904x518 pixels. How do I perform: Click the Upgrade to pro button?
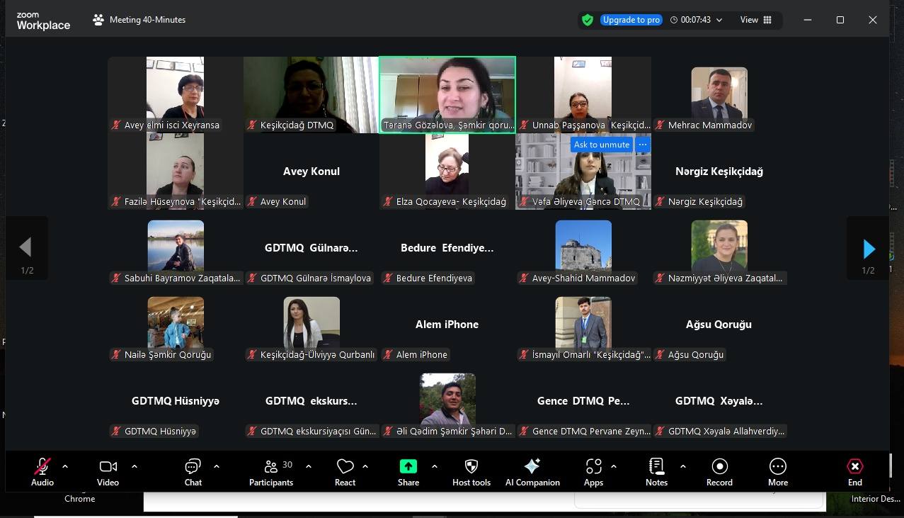point(631,20)
